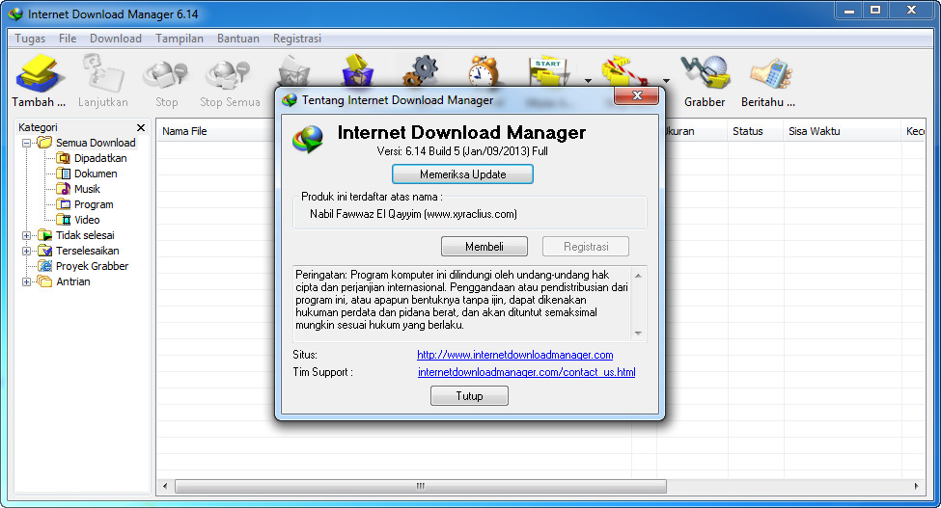Select the Tidak selesai tree item
This screenshot has height=508, width=941.
85,235
